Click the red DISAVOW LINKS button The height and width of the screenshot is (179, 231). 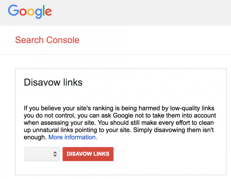(x=88, y=154)
